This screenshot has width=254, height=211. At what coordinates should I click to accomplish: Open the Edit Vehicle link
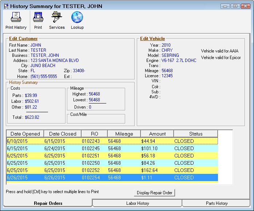click(x=152, y=39)
